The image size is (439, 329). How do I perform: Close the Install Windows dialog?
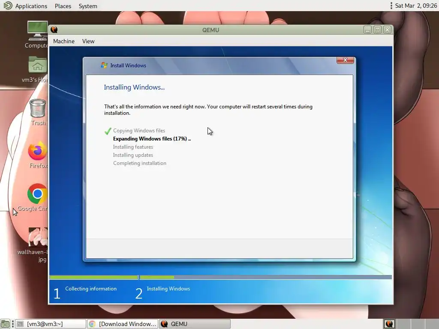coord(345,60)
